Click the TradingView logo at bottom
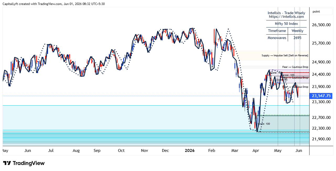The width and height of the screenshot is (336, 171). pos(24,163)
